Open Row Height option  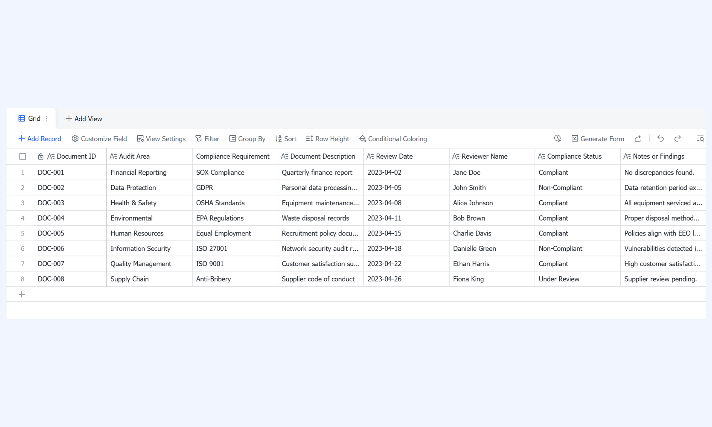pos(328,139)
